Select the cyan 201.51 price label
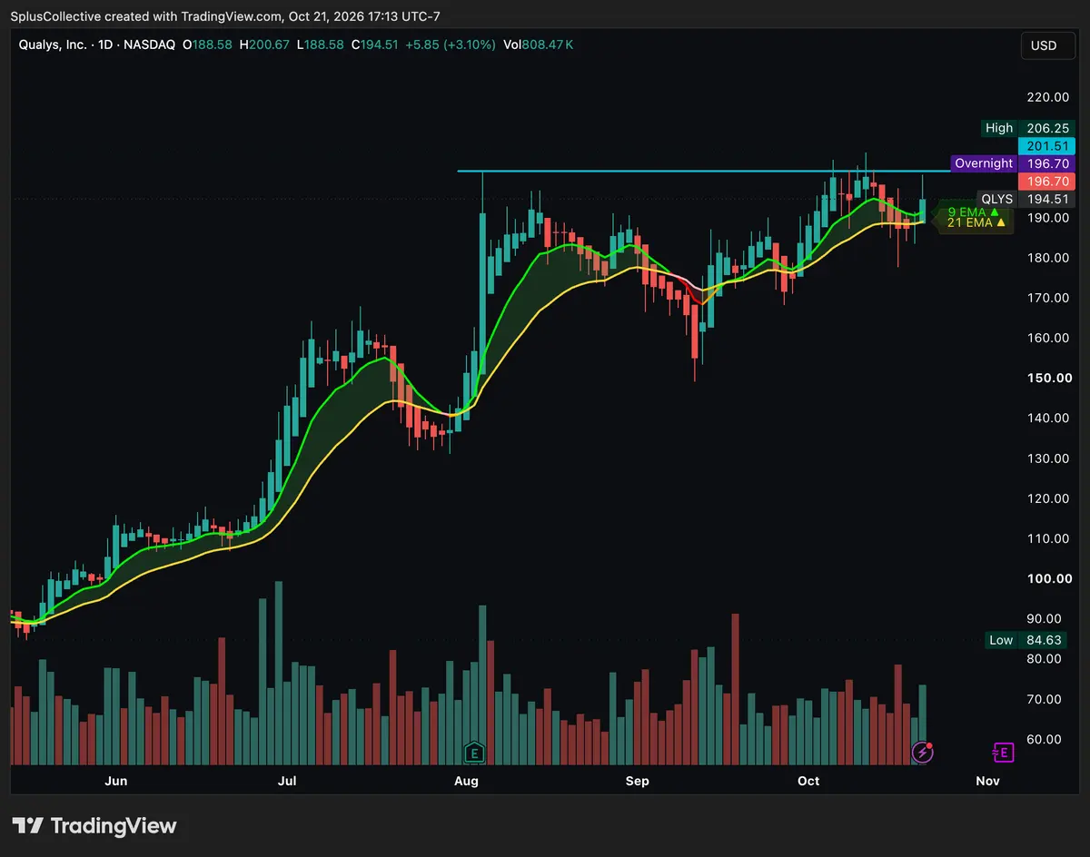Viewport: 1090px width, 857px height. [x=1048, y=146]
